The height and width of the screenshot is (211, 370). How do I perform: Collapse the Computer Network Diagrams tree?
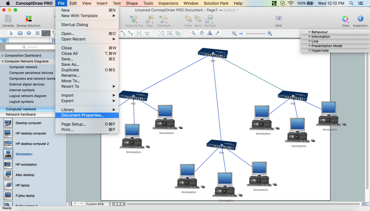pos(3,61)
